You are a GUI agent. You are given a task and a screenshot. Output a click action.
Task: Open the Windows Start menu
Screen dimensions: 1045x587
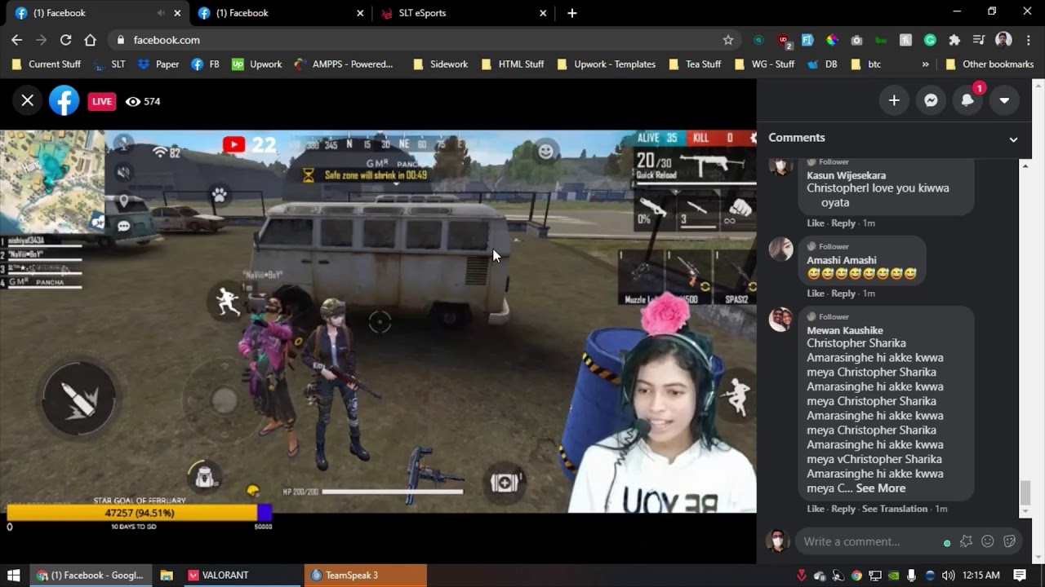[13, 575]
